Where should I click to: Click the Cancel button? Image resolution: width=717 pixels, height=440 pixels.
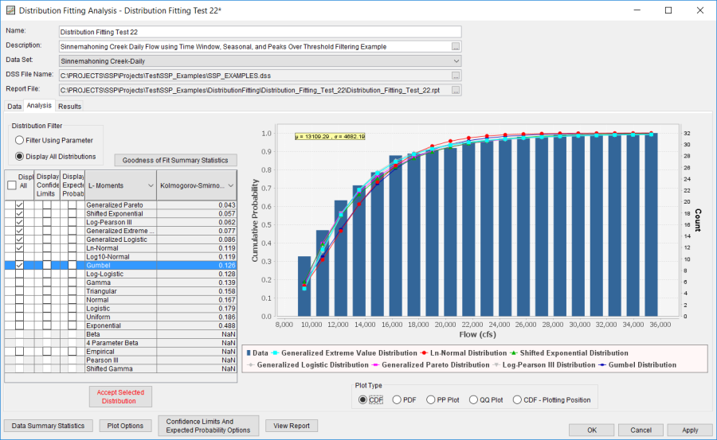coord(641,430)
